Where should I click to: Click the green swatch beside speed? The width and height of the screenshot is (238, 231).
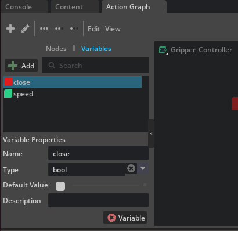click(8, 93)
